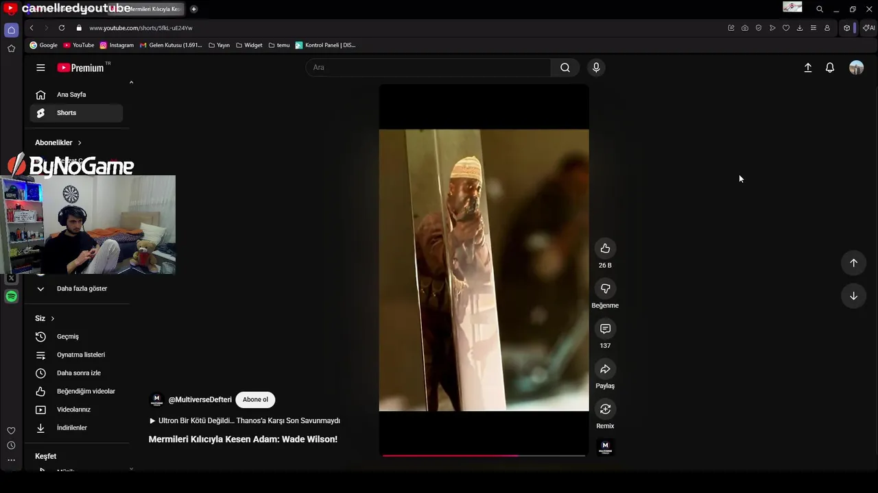Open YouTube notifications bell
Viewport: 878px width, 493px height.
(830, 68)
